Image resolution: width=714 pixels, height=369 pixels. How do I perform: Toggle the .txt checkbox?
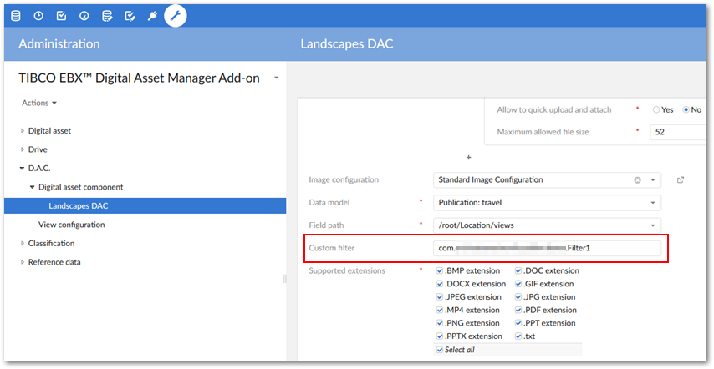click(x=518, y=336)
